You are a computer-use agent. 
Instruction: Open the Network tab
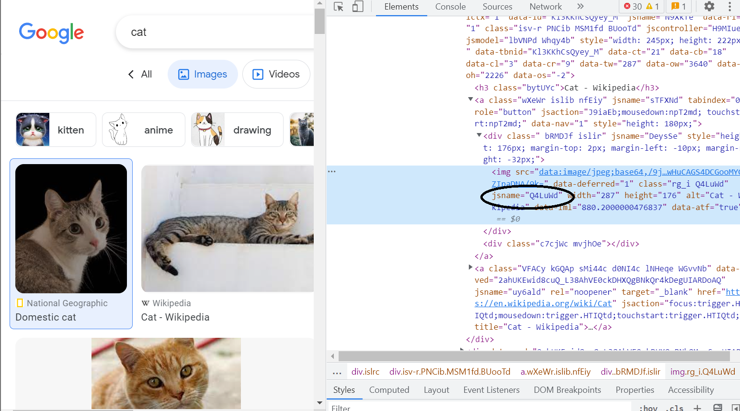(546, 7)
